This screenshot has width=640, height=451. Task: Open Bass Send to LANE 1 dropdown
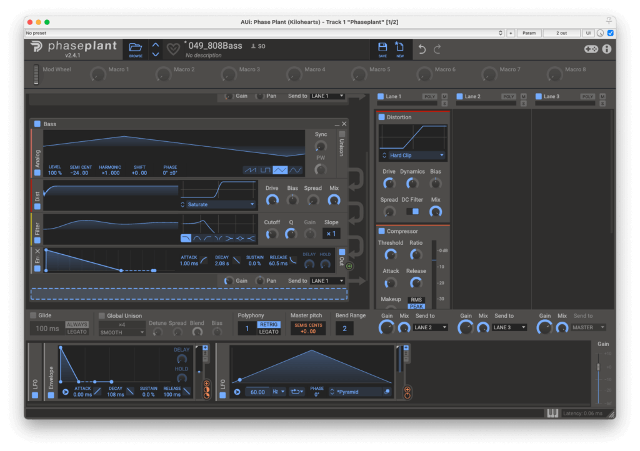point(327,280)
